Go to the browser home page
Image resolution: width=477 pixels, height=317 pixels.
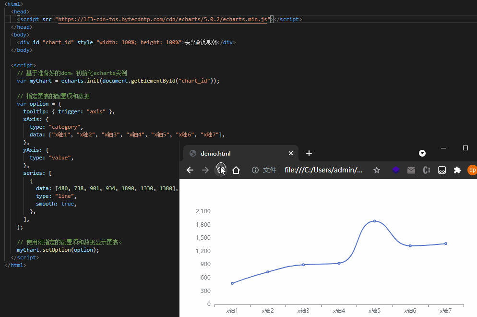pyautogui.click(x=236, y=170)
